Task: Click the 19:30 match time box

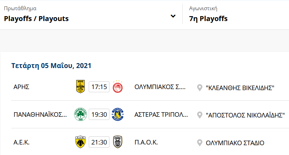Action: tap(99, 115)
